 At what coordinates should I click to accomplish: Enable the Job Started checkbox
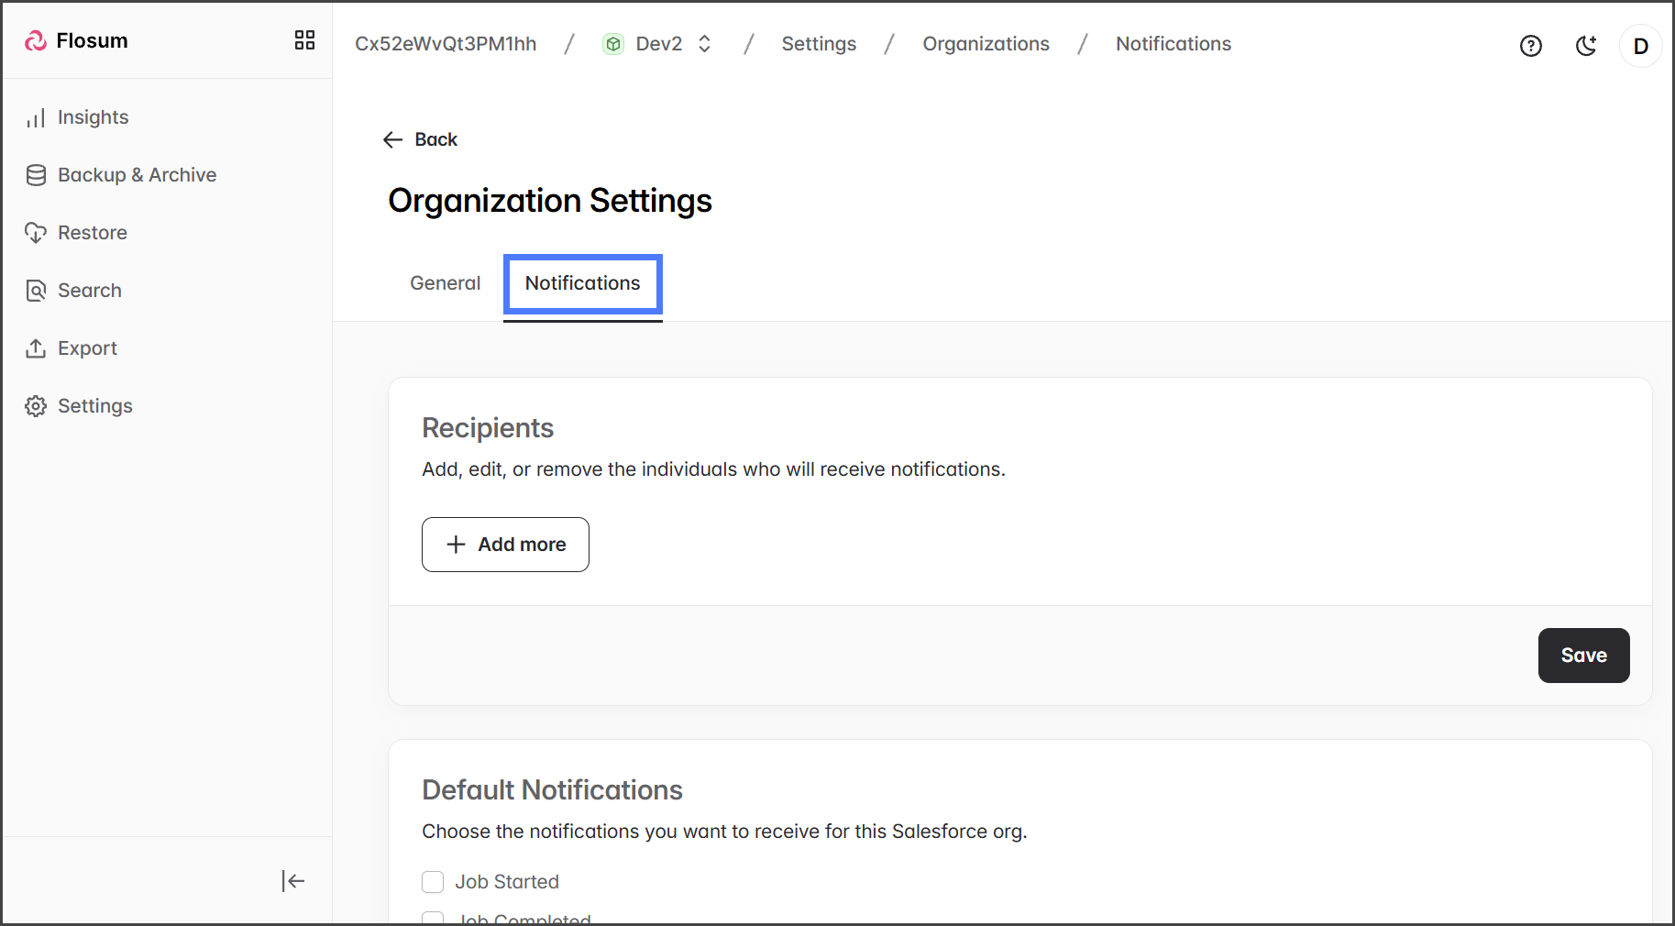433,882
